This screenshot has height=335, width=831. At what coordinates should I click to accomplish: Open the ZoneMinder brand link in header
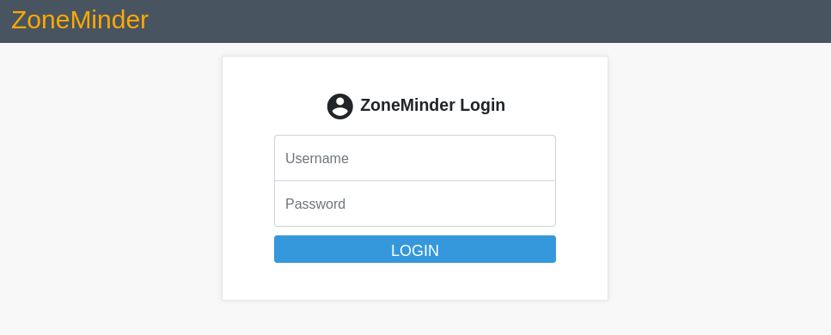click(80, 20)
